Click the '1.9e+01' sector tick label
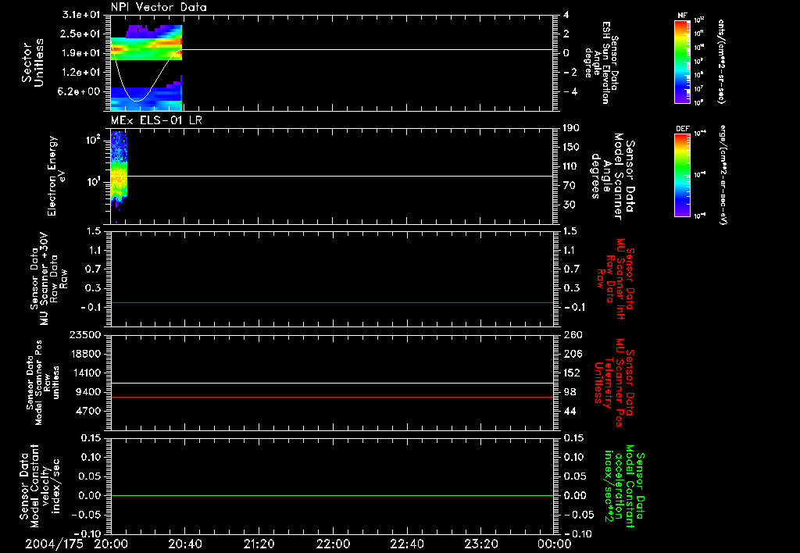The width and height of the screenshot is (800, 553). point(81,53)
